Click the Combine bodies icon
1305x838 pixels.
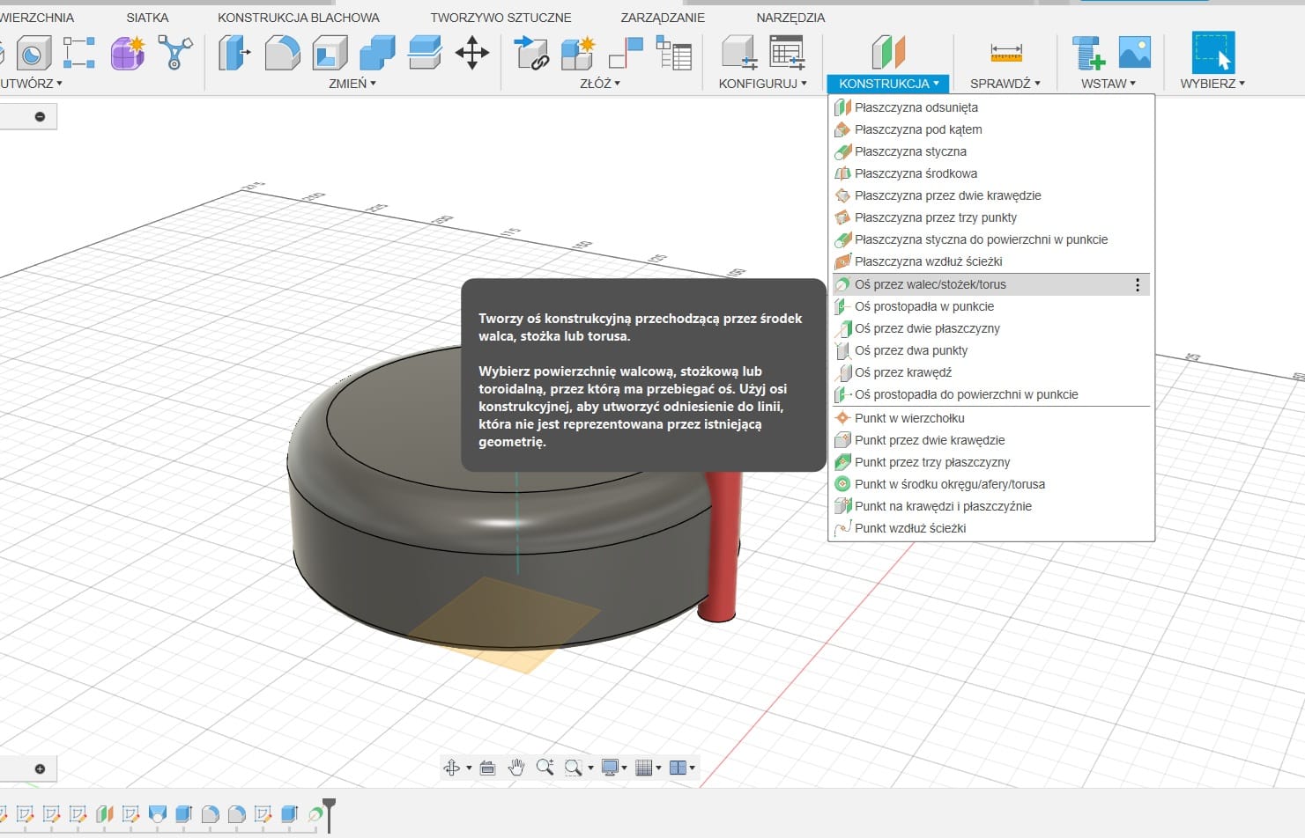(377, 53)
